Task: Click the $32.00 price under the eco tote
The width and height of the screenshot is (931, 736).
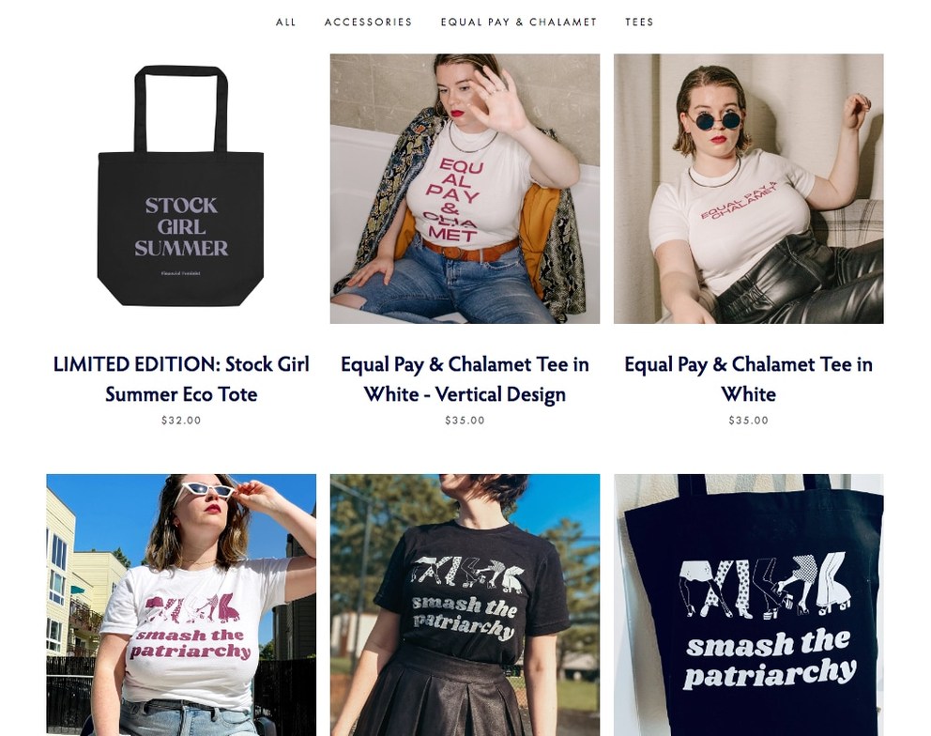Action: [x=181, y=421]
